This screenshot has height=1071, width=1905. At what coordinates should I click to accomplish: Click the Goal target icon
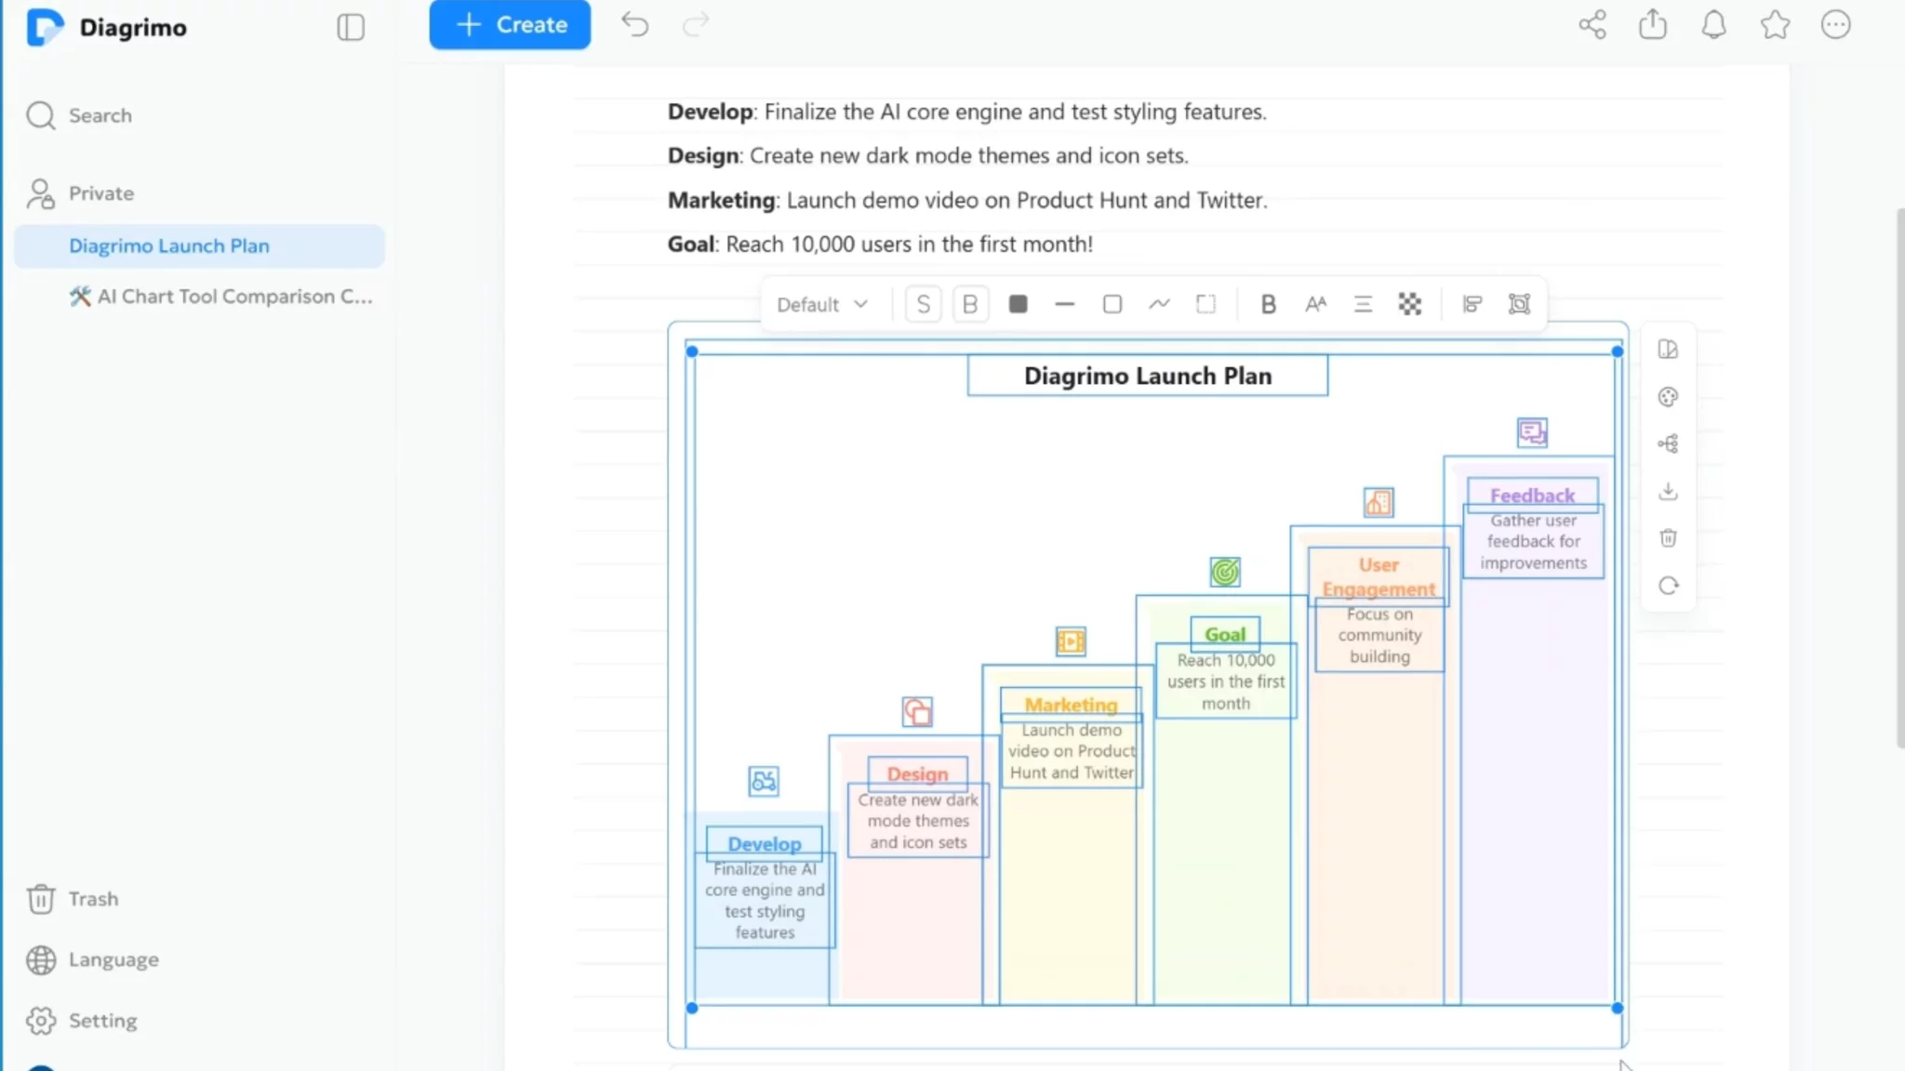pyautogui.click(x=1225, y=572)
